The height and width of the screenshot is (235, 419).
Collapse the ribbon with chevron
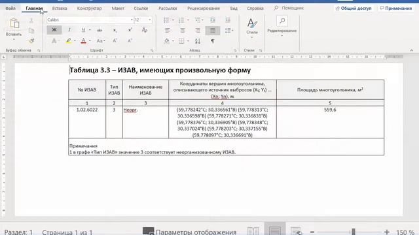coord(412,50)
